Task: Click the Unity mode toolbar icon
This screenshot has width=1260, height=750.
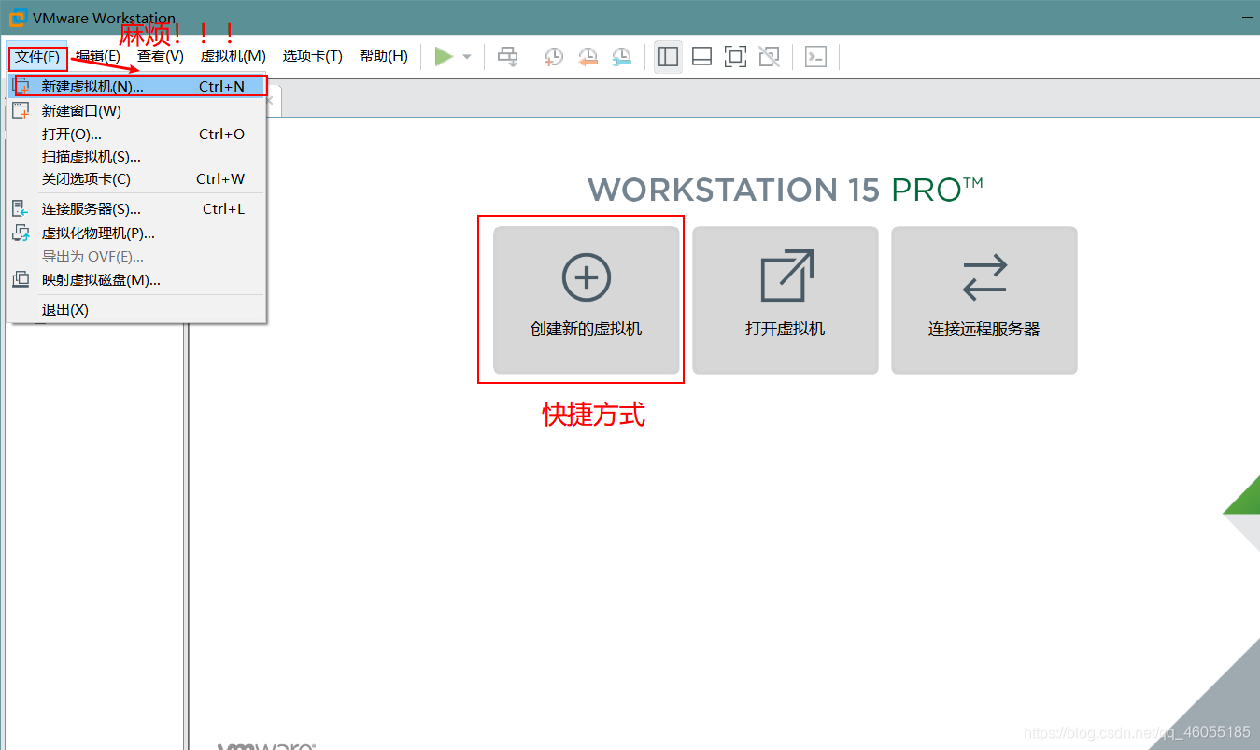Action: (x=769, y=57)
